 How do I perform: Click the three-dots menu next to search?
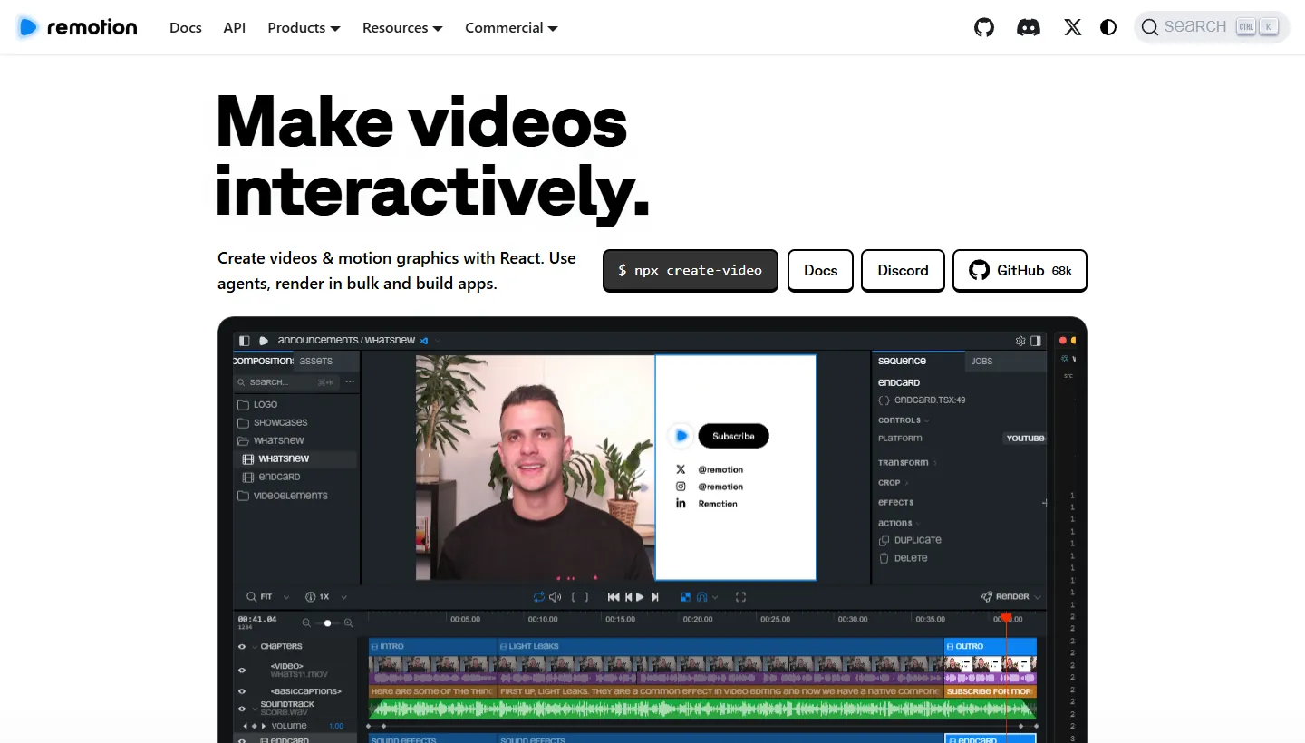350,382
